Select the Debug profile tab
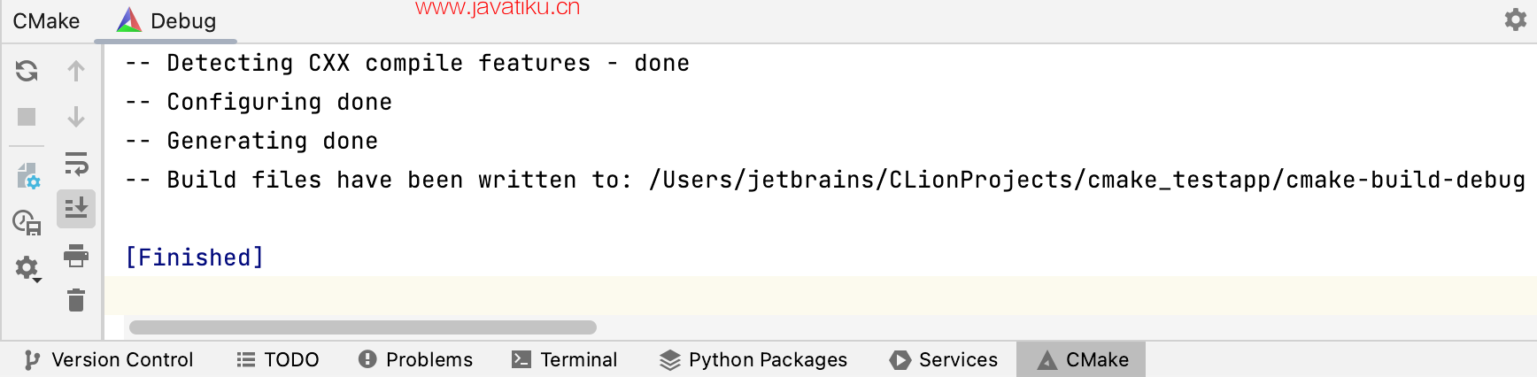Viewport: 1537px width, 377px height. (166, 20)
